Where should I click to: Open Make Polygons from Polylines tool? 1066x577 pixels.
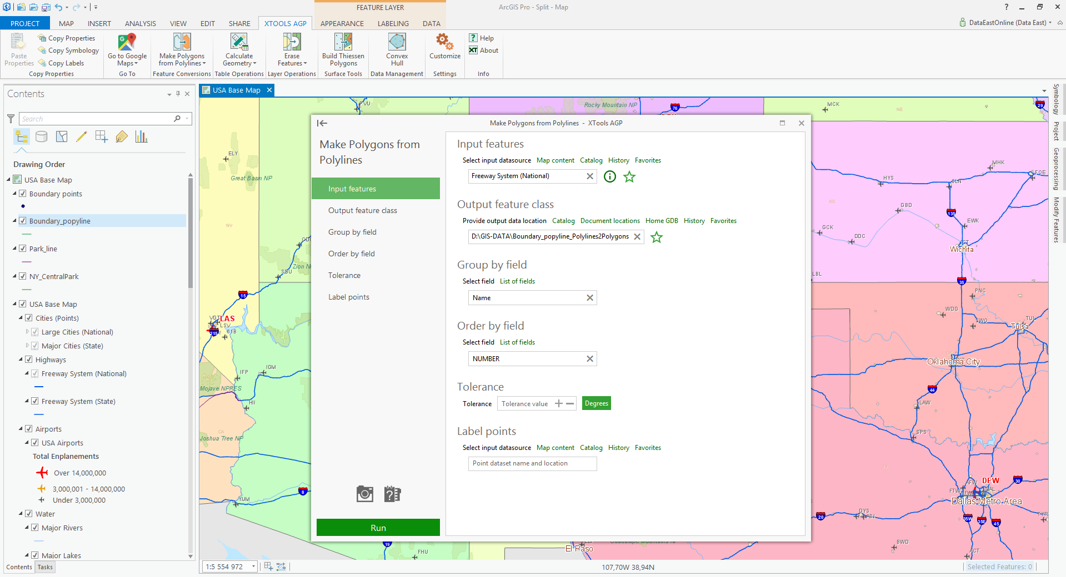pyautogui.click(x=182, y=49)
